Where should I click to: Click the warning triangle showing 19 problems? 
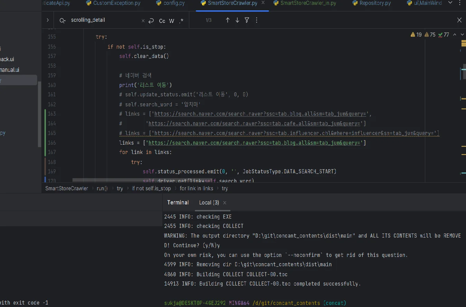(416, 35)
